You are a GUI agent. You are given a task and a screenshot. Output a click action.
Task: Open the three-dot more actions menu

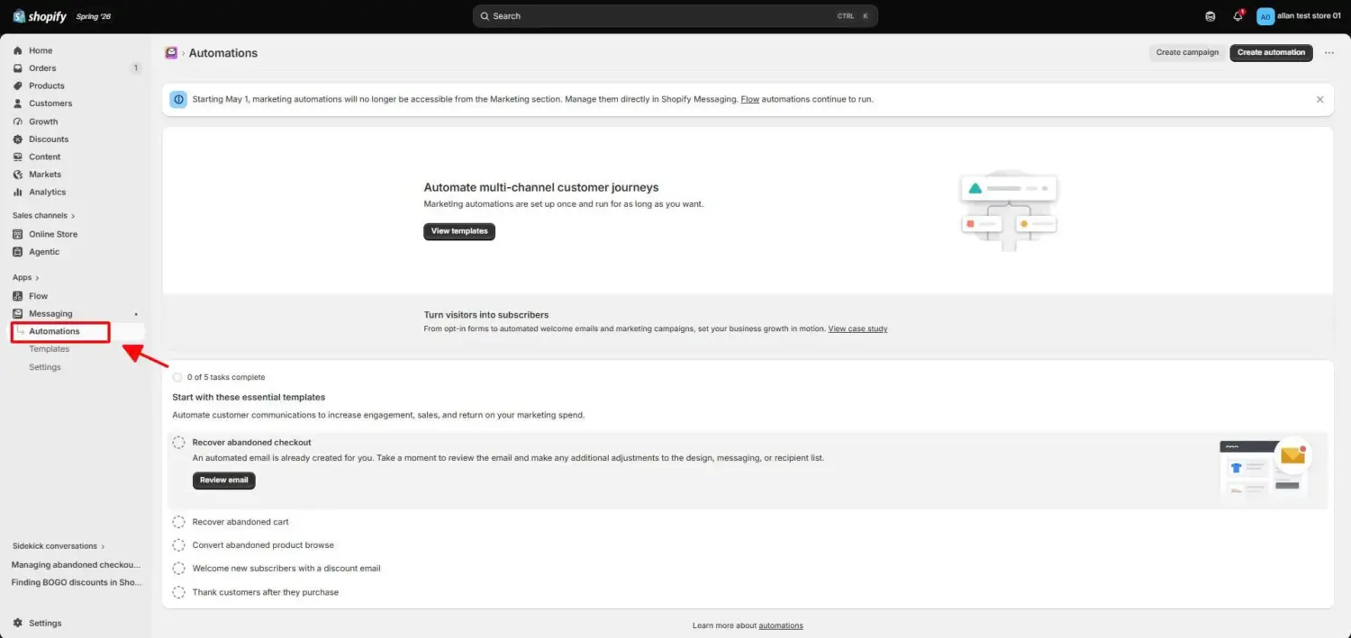pos(1329,53)
